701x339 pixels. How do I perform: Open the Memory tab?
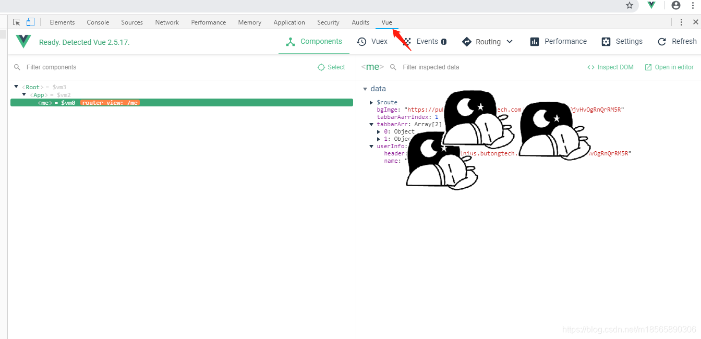(x=249, y=22)
